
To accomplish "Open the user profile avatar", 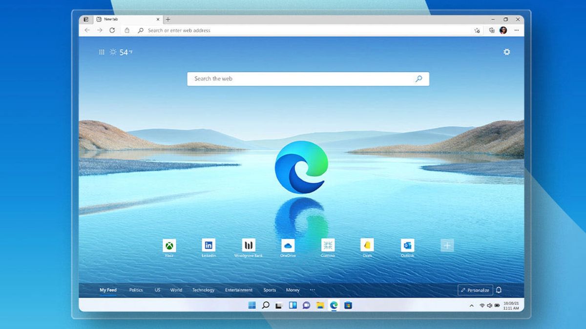I will pos(503,30).
